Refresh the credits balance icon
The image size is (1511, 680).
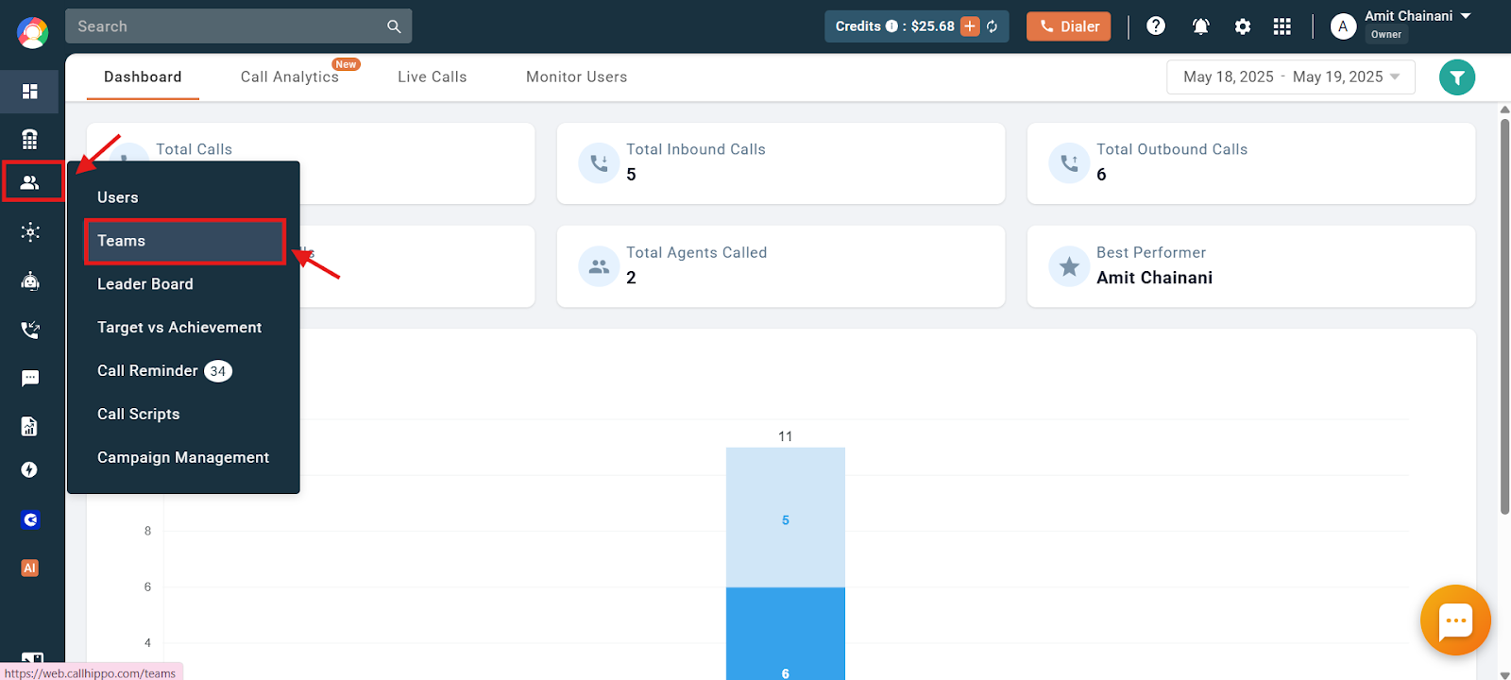993,26
